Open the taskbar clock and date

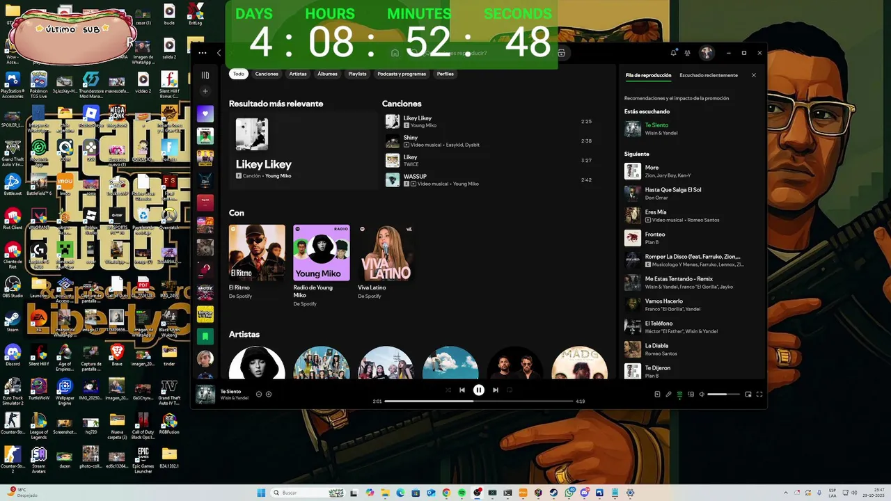[874, 493]
